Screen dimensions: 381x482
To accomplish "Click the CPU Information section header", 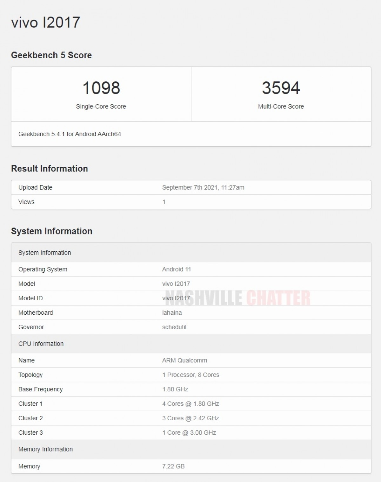I will point(40,344).
